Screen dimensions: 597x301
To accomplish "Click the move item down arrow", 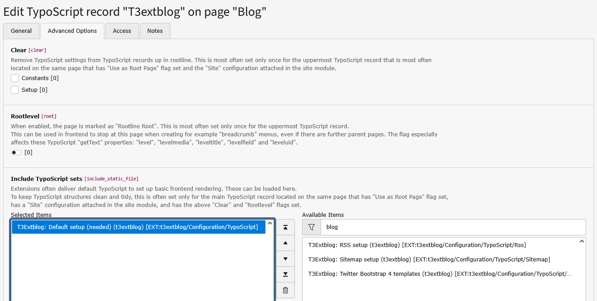I will pyautogui.click(x=285, y=259).
